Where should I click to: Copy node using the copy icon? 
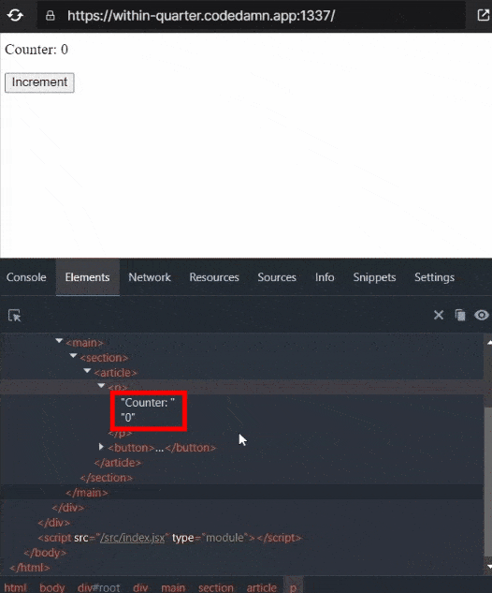(x=460, y=315)
